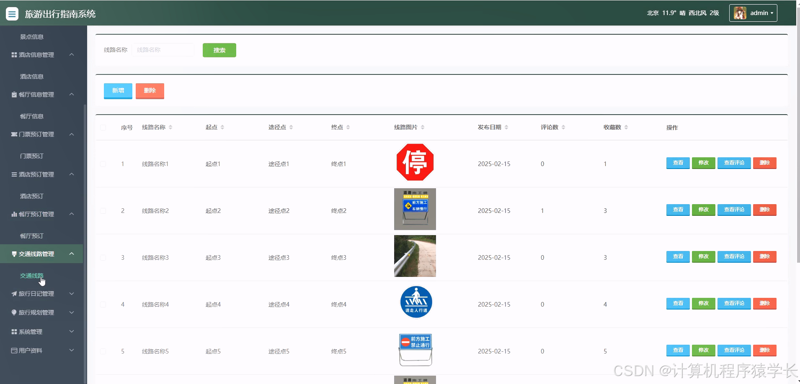Open the stop sign image in row 1
The image size is (800, 384).
[x=415, y=162]
